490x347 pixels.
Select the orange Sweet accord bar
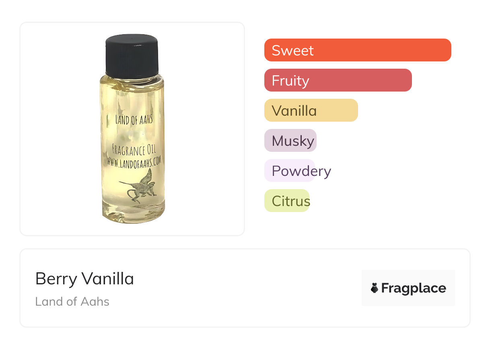357,50
